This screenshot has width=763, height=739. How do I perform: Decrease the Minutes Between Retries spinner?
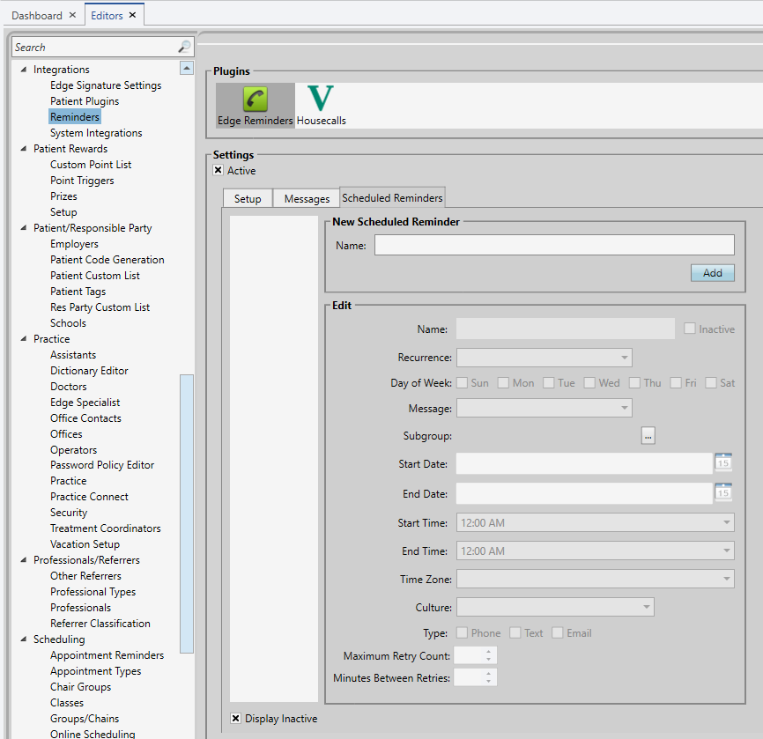pos(488,681)
